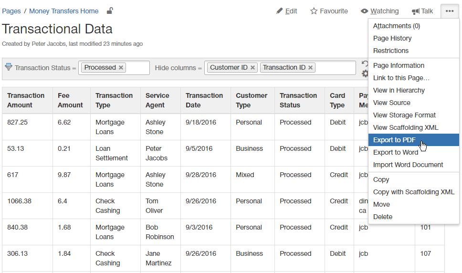Toggle the Favourite star for this page
The height and width of the screenshot is (273, 462).
coord(329,11)
